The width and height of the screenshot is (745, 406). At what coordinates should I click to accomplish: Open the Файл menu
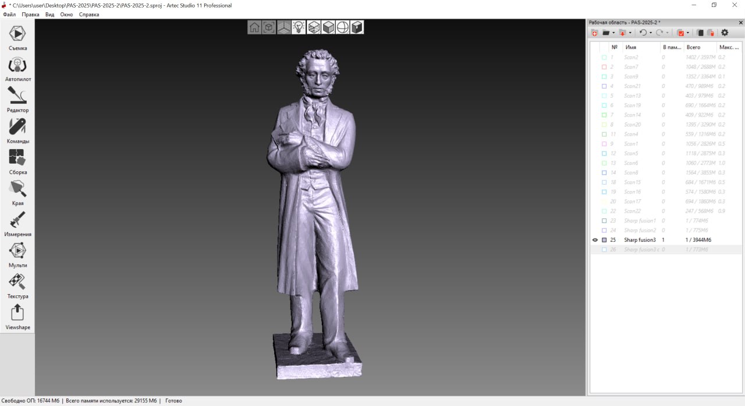pos(9,15)
